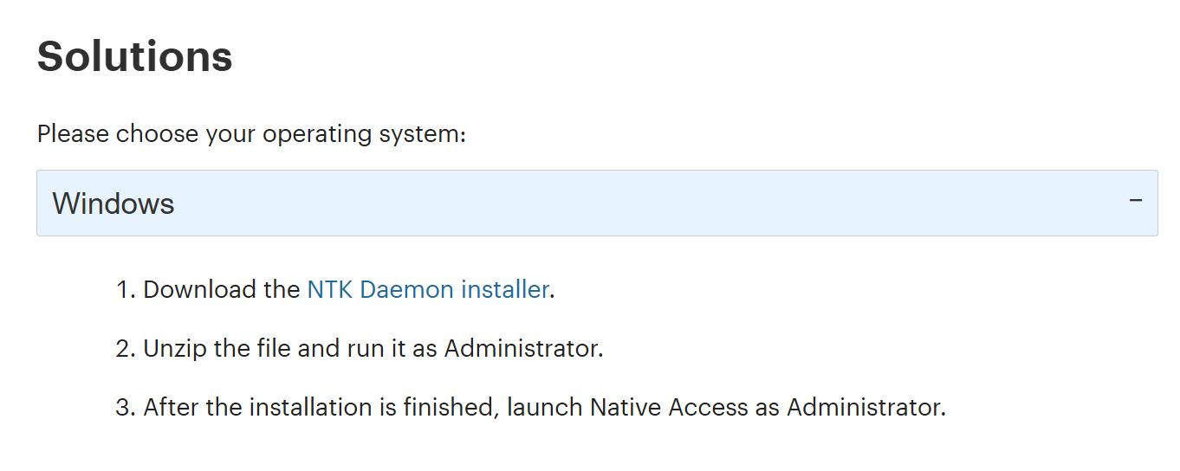This screenshot has height=471, width=1180.
Task: Open the NTK Daemon installer link
Action: tap(427, 289)
